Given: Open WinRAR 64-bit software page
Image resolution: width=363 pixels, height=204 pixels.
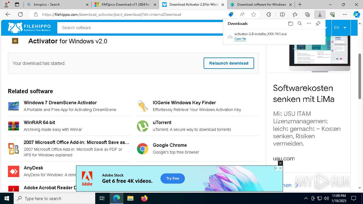Looking at the screenshot, I should (x=39, y=122).
